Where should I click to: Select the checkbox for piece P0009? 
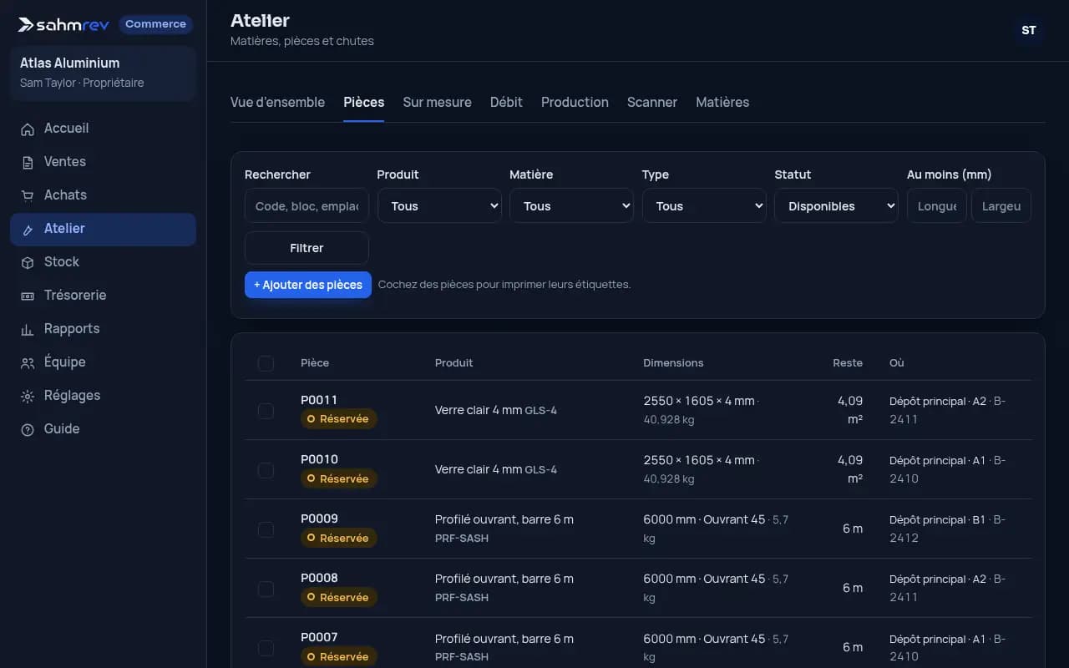pos(266,529)
